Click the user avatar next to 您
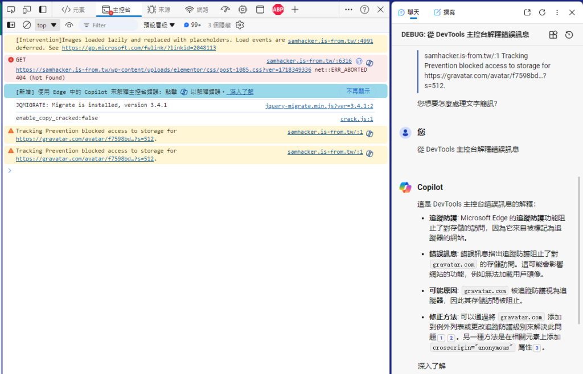 click(x=405, y=132)
